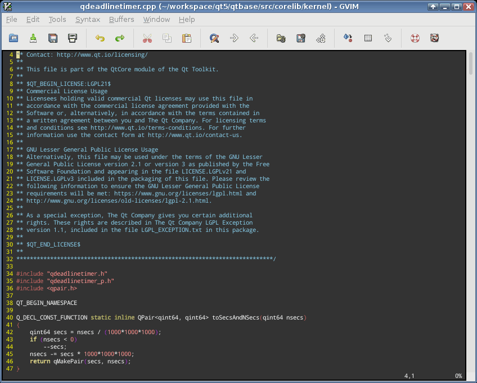Viewport: 477px width, 383px height.
Task: Open the Buffers menu
Action: pyautogui.click(x=121, y=20)
